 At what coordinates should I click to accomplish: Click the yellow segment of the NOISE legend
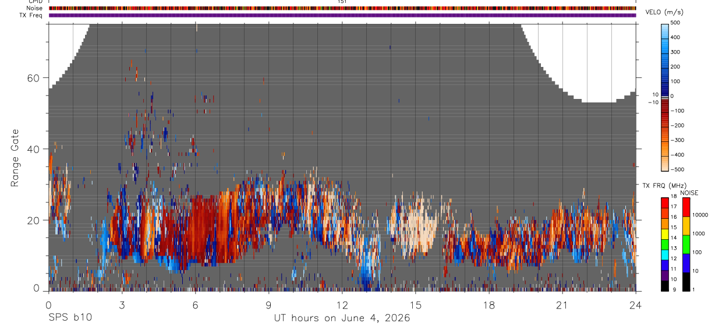(686, 226)
